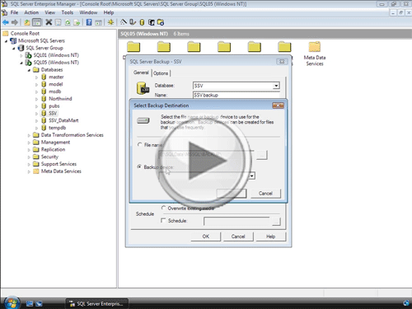
Task: Open the Tools menu
Action: [x=68, y=12]
